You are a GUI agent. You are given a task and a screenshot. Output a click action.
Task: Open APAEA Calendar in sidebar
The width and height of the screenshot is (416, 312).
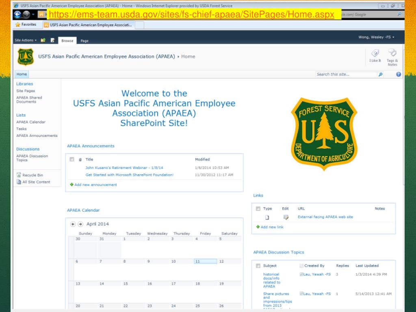pyautogui.click(x=31, y=122)
